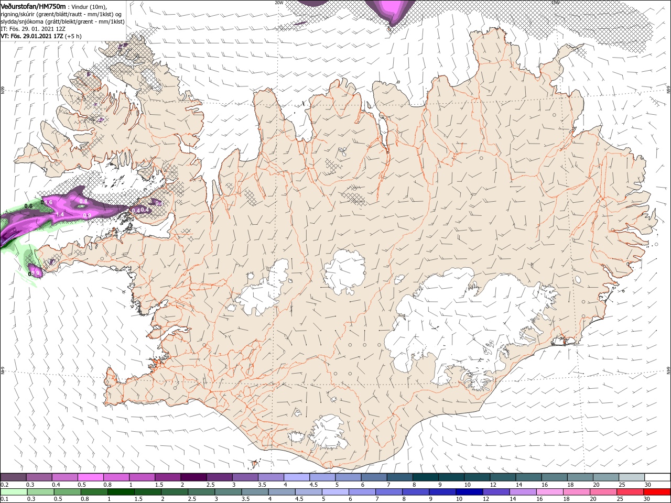Click the 1.4 precipitation value on map
The height and width of the screenshot is (503, 671).
pyautogui.click(x=59, y=214)
